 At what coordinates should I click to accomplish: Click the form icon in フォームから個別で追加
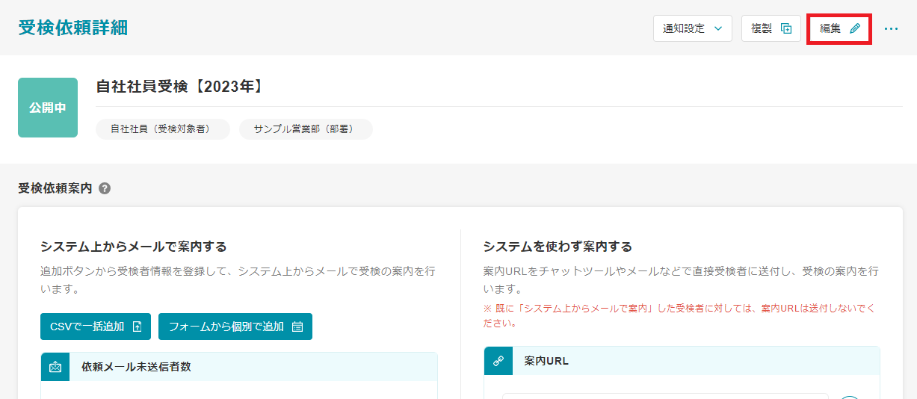pos(297,327)
